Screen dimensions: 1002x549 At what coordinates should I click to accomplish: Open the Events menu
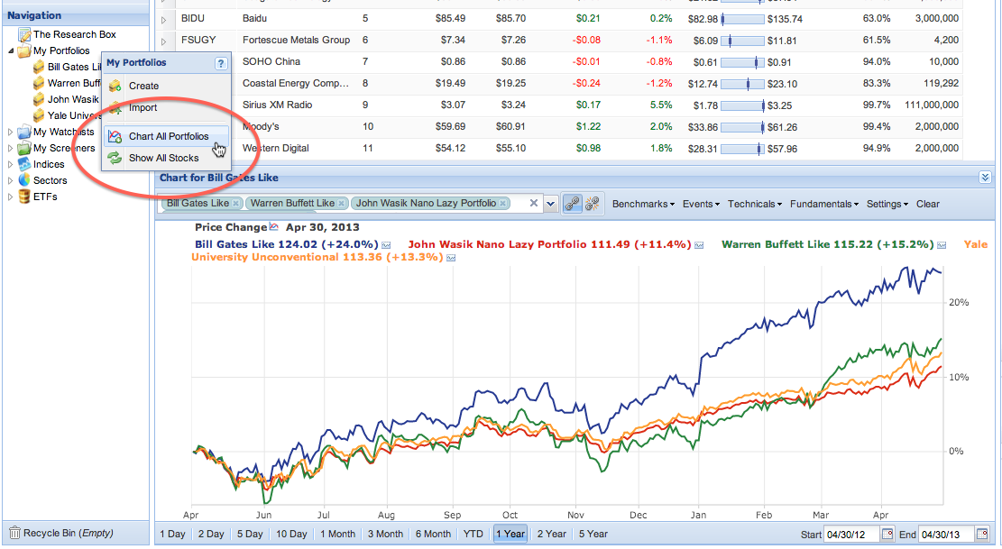[x=701, y=204]
